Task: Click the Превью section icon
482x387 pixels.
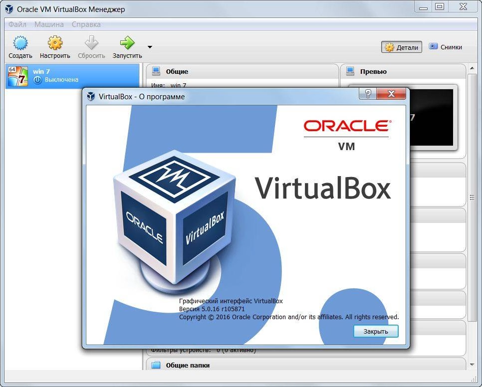Action: point(350,71)
